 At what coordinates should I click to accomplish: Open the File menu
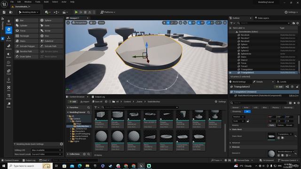(x=12, y=2)
